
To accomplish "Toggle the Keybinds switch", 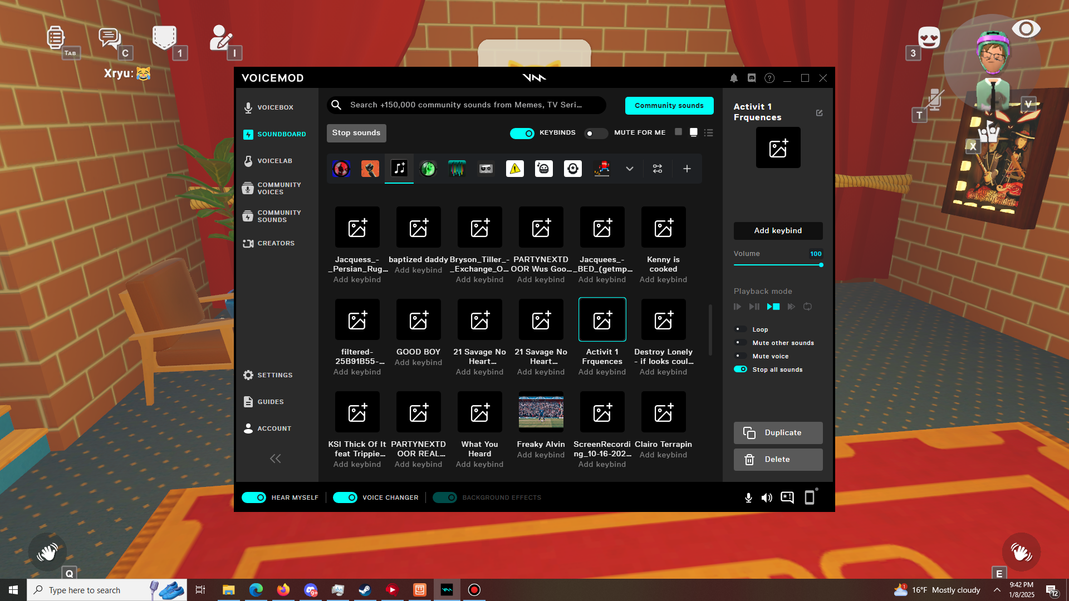I will [522, 133].
